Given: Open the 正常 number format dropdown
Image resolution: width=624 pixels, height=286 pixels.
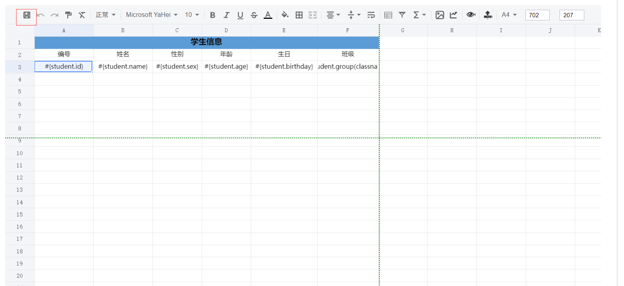Looking at the screenshot, I should click(x=105, y=15).
